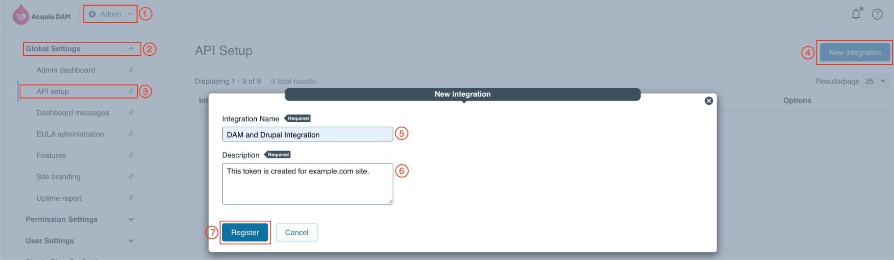
Task: Click the 'Displaying 1 - 9 of 9' text
Action: point(228,81)
